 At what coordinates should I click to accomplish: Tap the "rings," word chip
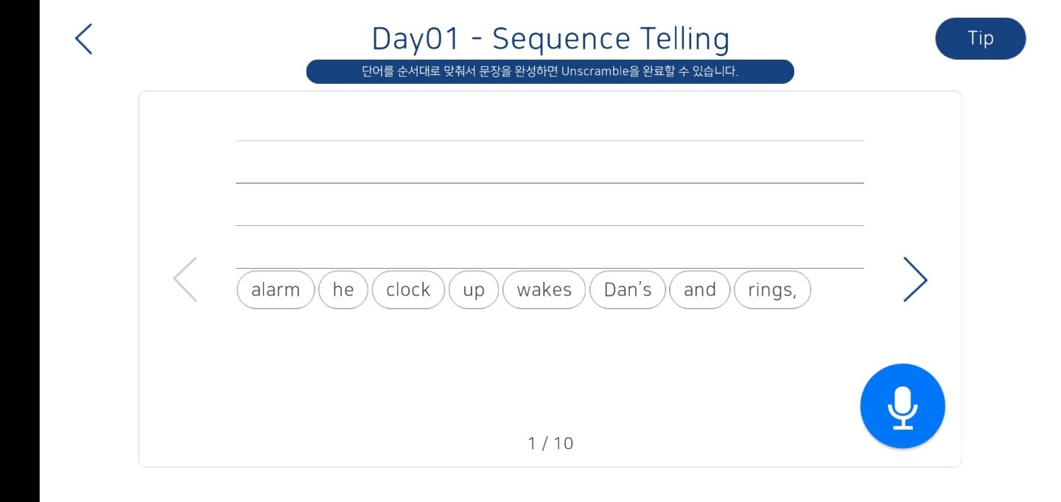point(772,290)
